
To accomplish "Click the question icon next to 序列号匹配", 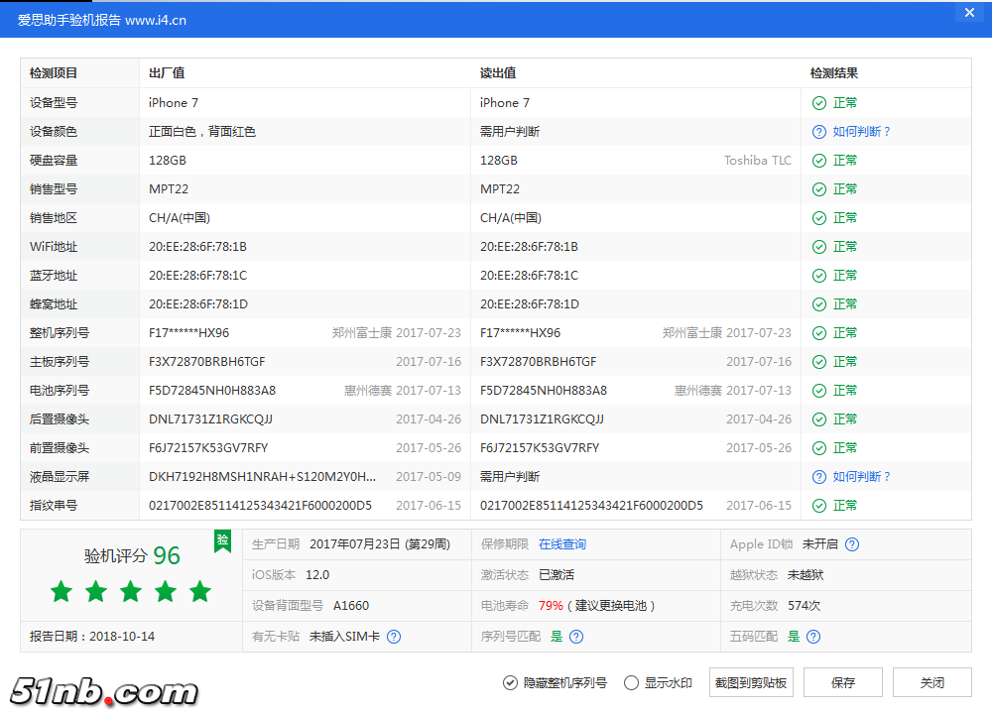I will pos(576,635).
